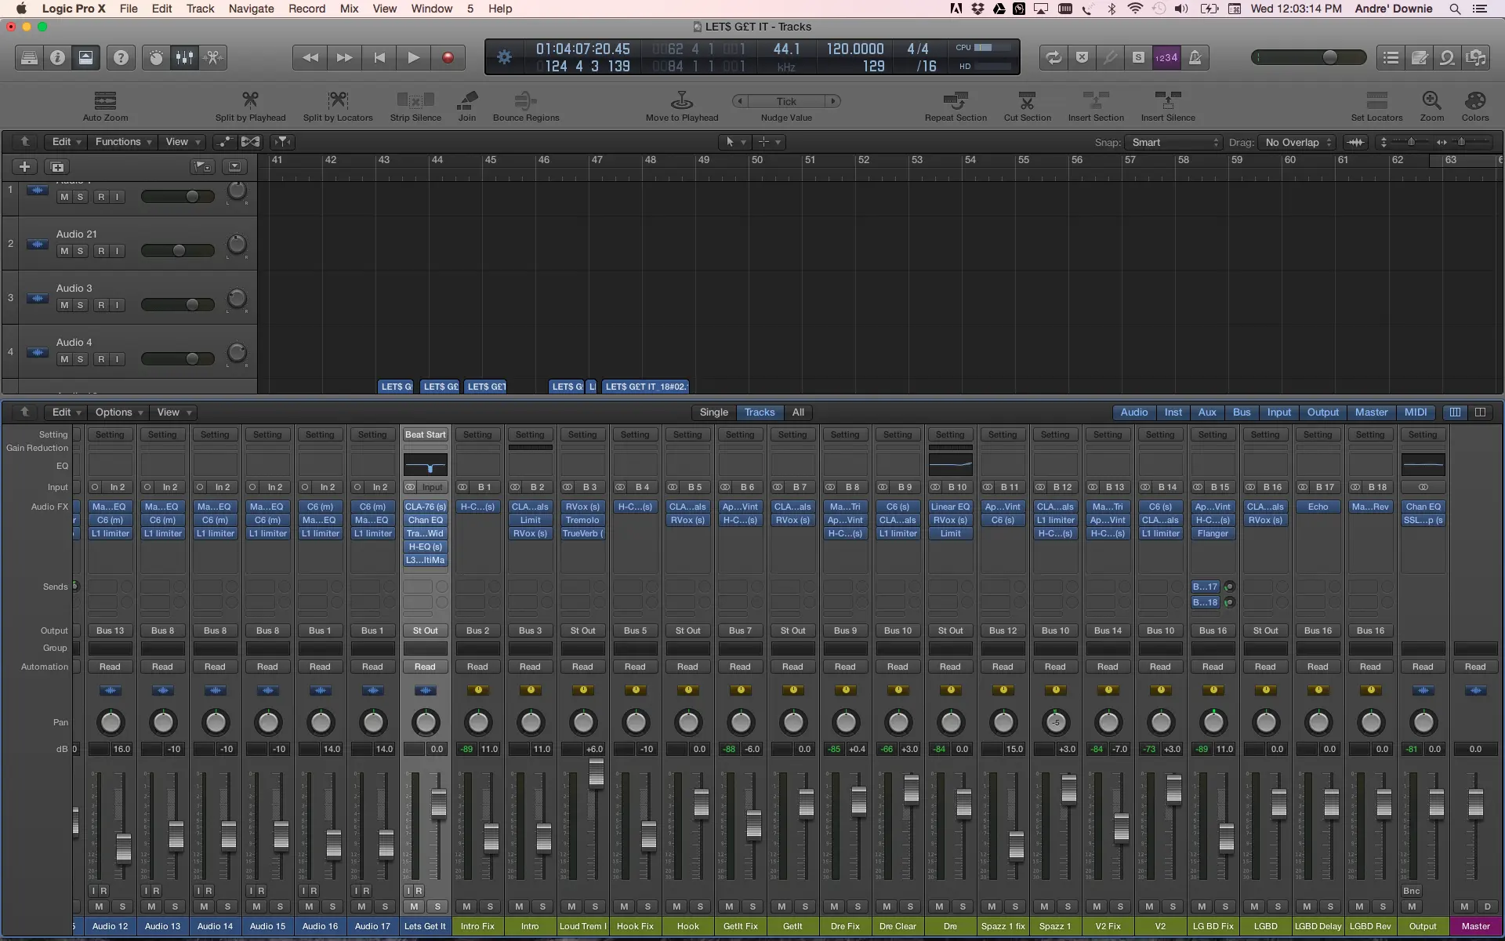Image resolution: width=1505 pixels, height=941 pixels.
Task: Open the Inspector info button
Action: [x=57, y=57]
